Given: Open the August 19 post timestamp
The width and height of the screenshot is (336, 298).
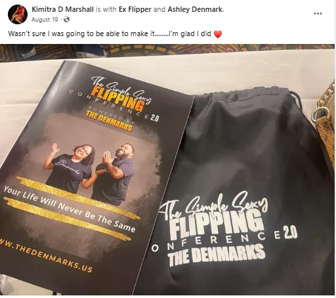Looking at the screenshot, I should click(x=45, y=20).
